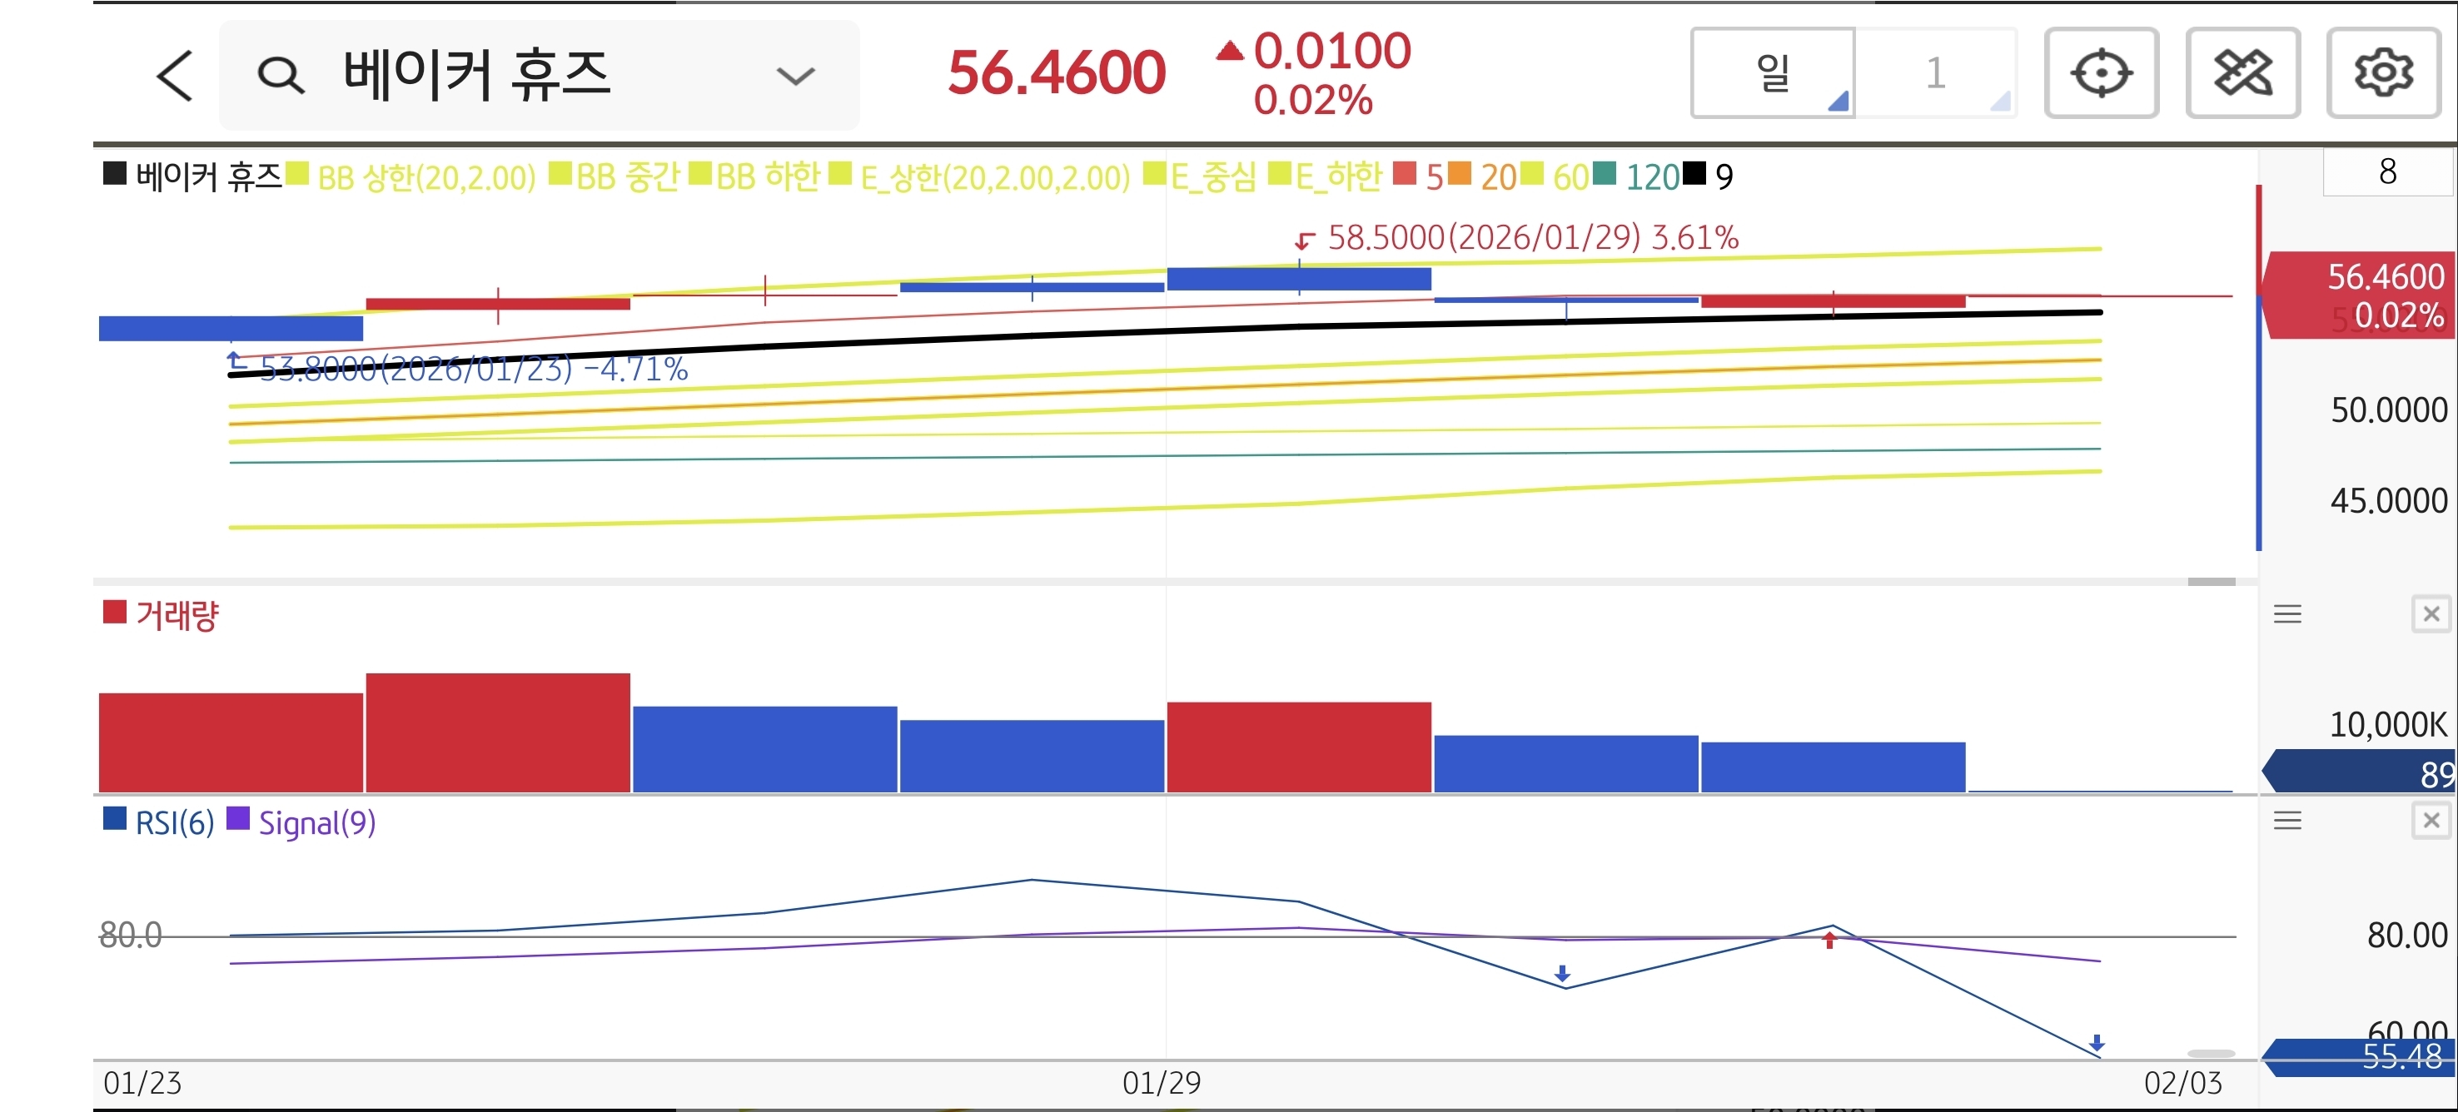Click the drawing tools crossed-pencil icon
The width and height of the screenshot is (2458, 1112).
2242,73
